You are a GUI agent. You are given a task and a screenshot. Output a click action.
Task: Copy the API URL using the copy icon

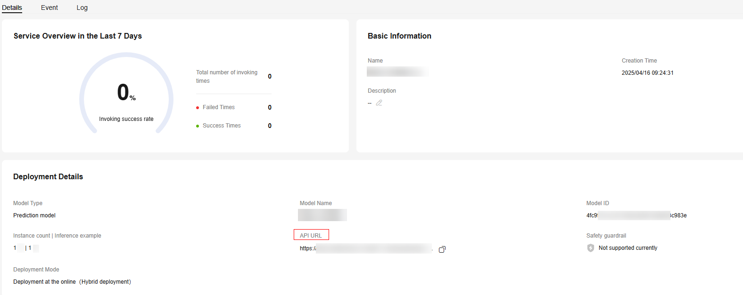pyautogui.click(x=442, y=249)
